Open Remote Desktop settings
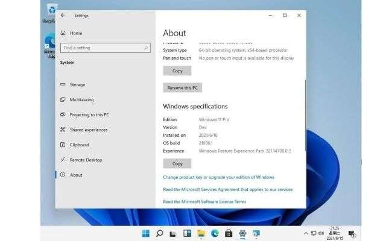386x241 pixels. (86, 160)
